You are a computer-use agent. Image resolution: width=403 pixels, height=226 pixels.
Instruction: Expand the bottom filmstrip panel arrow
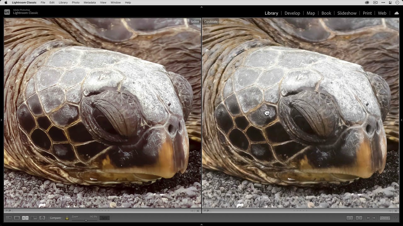pyautogui.click(x=201, y=224)
